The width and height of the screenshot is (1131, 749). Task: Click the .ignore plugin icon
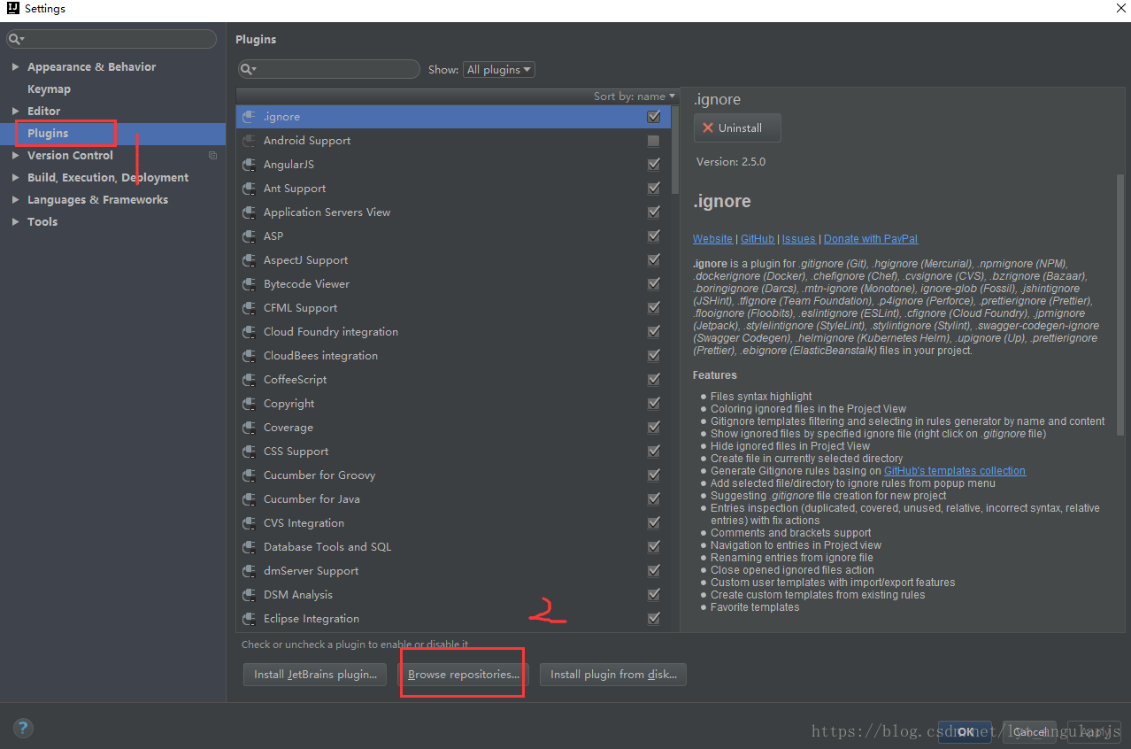(250, 117)
